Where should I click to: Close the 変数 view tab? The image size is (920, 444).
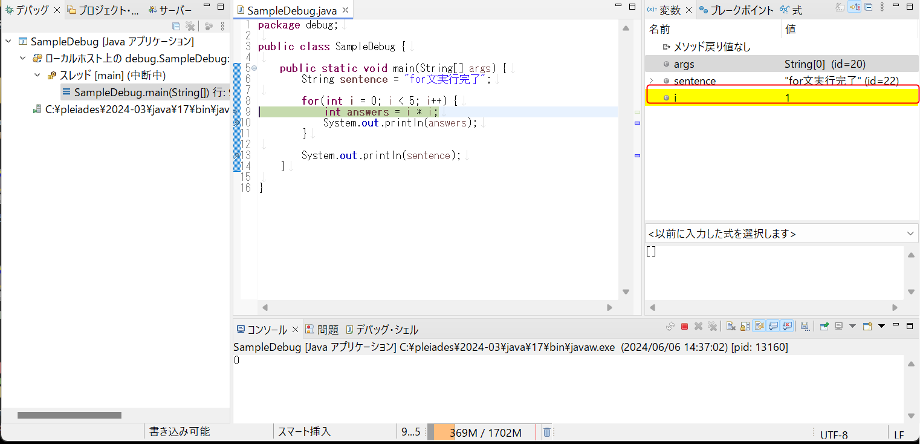[689, 10]
